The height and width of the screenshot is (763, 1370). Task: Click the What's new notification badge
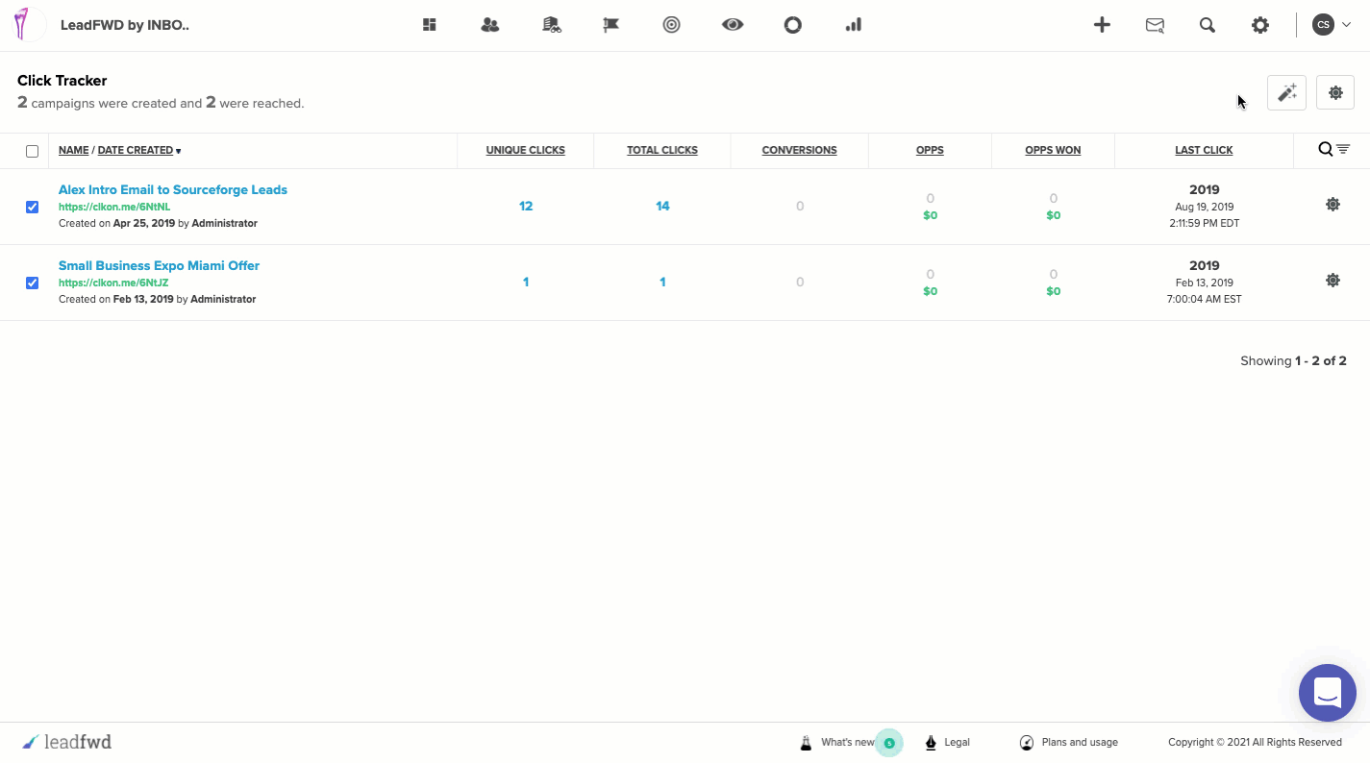point(889,743)
